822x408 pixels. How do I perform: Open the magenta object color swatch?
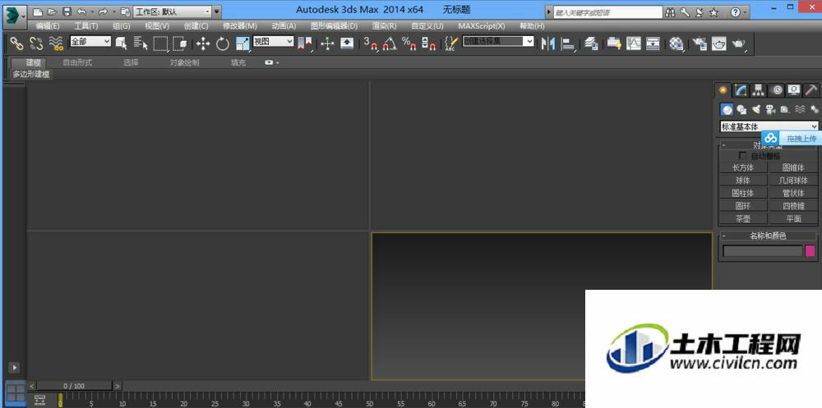(x=810, y=251)
